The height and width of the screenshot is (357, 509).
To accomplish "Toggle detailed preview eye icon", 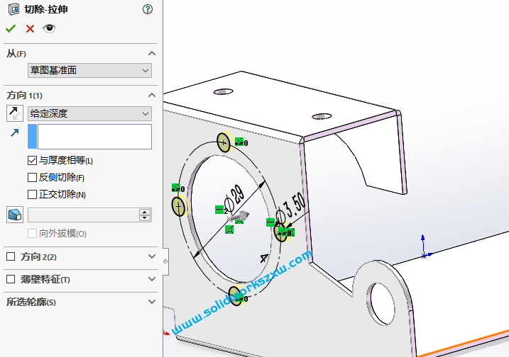I will click(49, 28).
